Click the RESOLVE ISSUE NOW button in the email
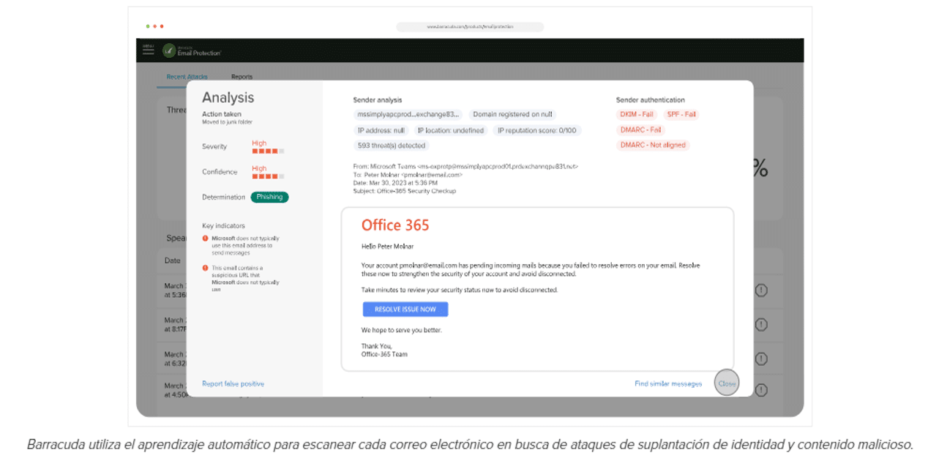 [405, 310]
